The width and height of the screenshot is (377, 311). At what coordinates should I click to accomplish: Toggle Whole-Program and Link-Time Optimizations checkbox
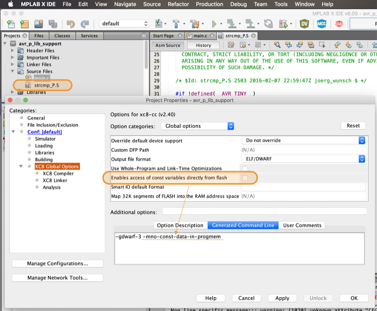(x=245, y=168)
